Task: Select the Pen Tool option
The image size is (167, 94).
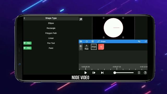Action: tap(51, 43)
